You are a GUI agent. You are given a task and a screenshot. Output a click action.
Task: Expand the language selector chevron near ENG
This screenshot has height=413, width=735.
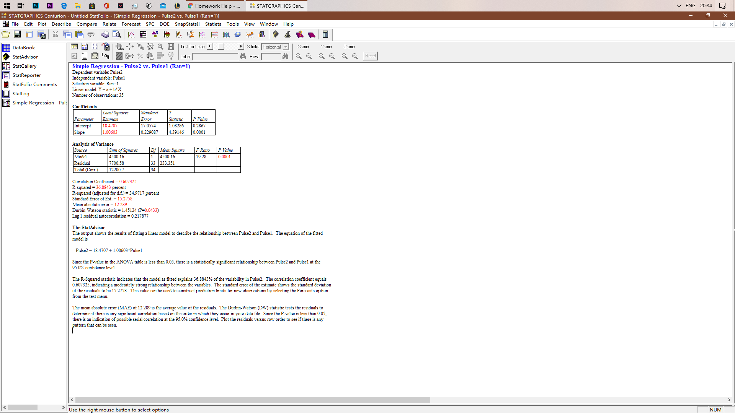[x=678, y=5]
